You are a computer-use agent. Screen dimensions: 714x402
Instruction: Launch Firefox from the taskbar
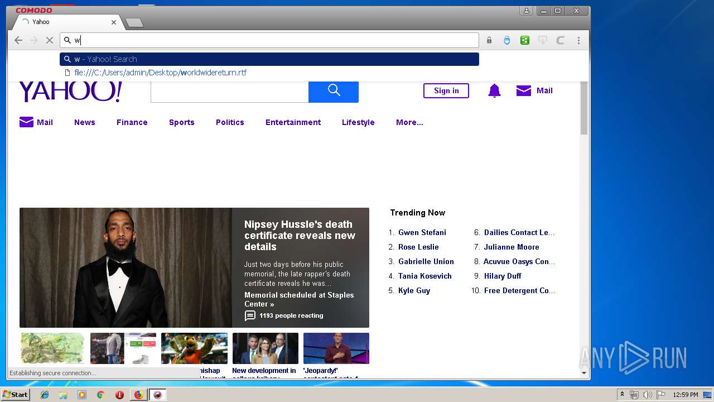138,395
